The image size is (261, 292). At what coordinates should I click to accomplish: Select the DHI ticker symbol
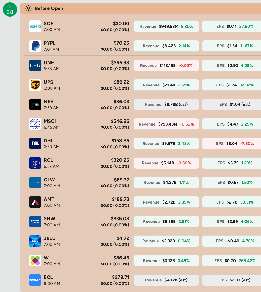click(48, 140)
